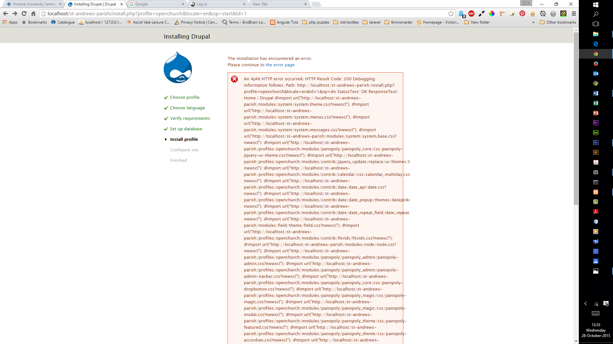
Task: Open Windows action center notifications
Action: tap(606, 304)
